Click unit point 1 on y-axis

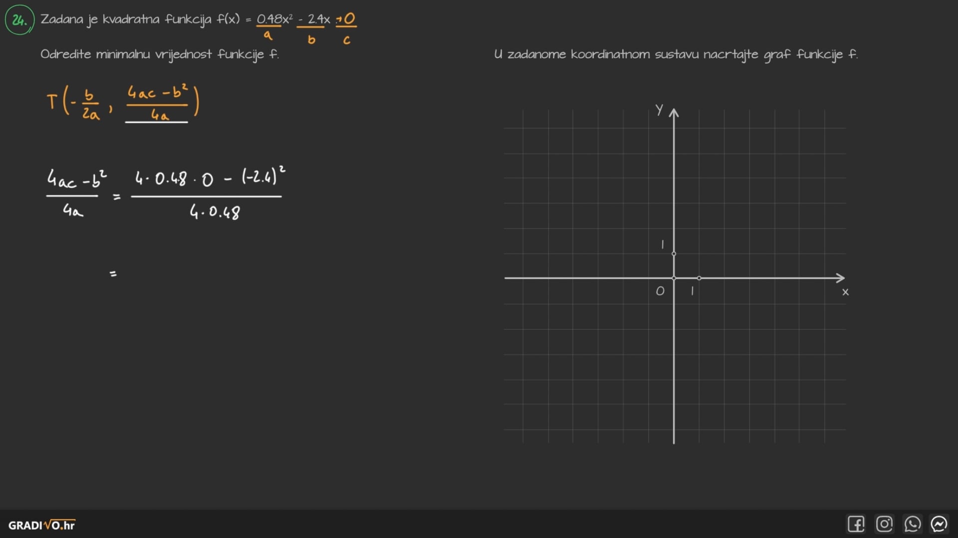(674, 254)
